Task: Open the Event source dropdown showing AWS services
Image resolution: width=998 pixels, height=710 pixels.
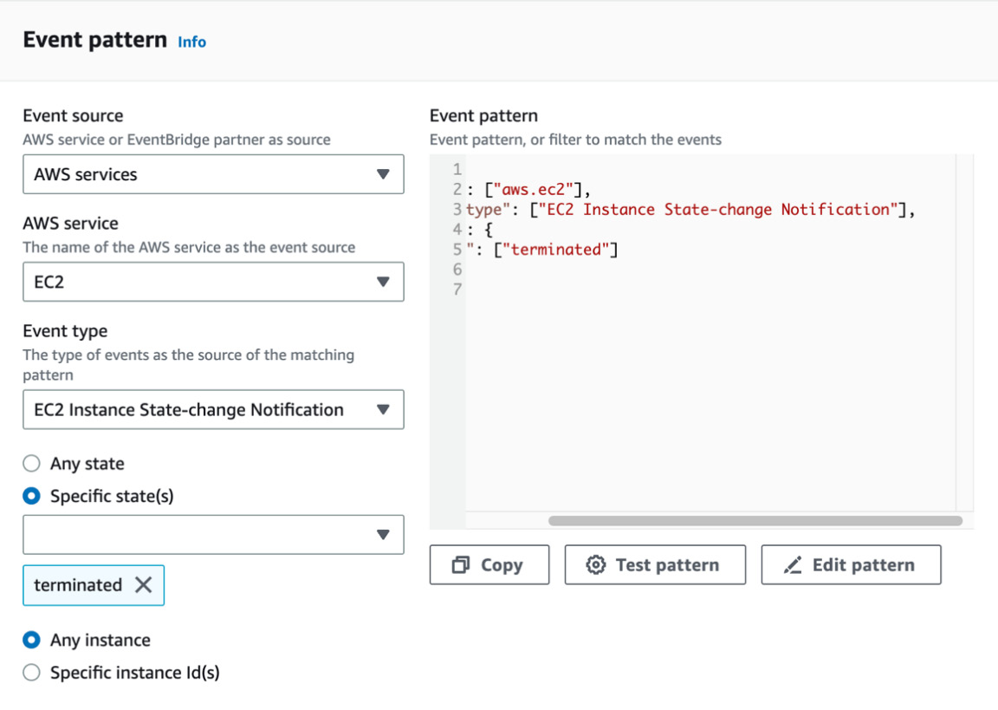Action: coord(213,174)
